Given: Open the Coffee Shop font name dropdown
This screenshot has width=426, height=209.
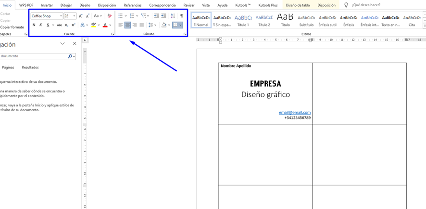Looking at the screenshot, I should [61, 16].
